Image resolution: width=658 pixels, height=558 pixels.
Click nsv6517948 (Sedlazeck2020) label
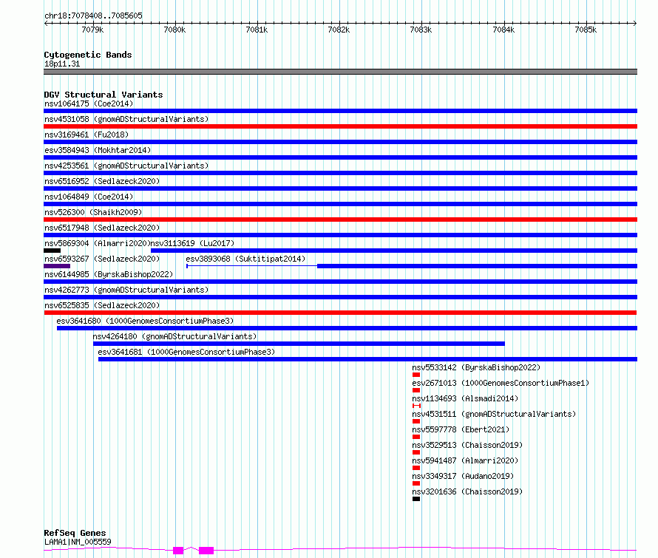[102, 228]
